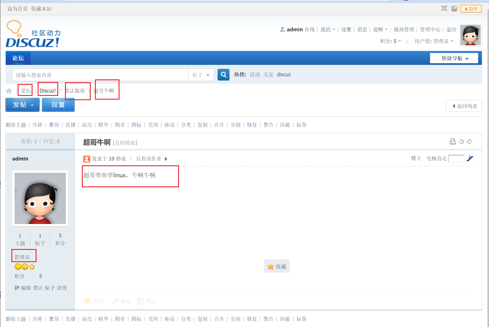
Task: Open 管理中心 in the top menu
Action: (430, 30)
